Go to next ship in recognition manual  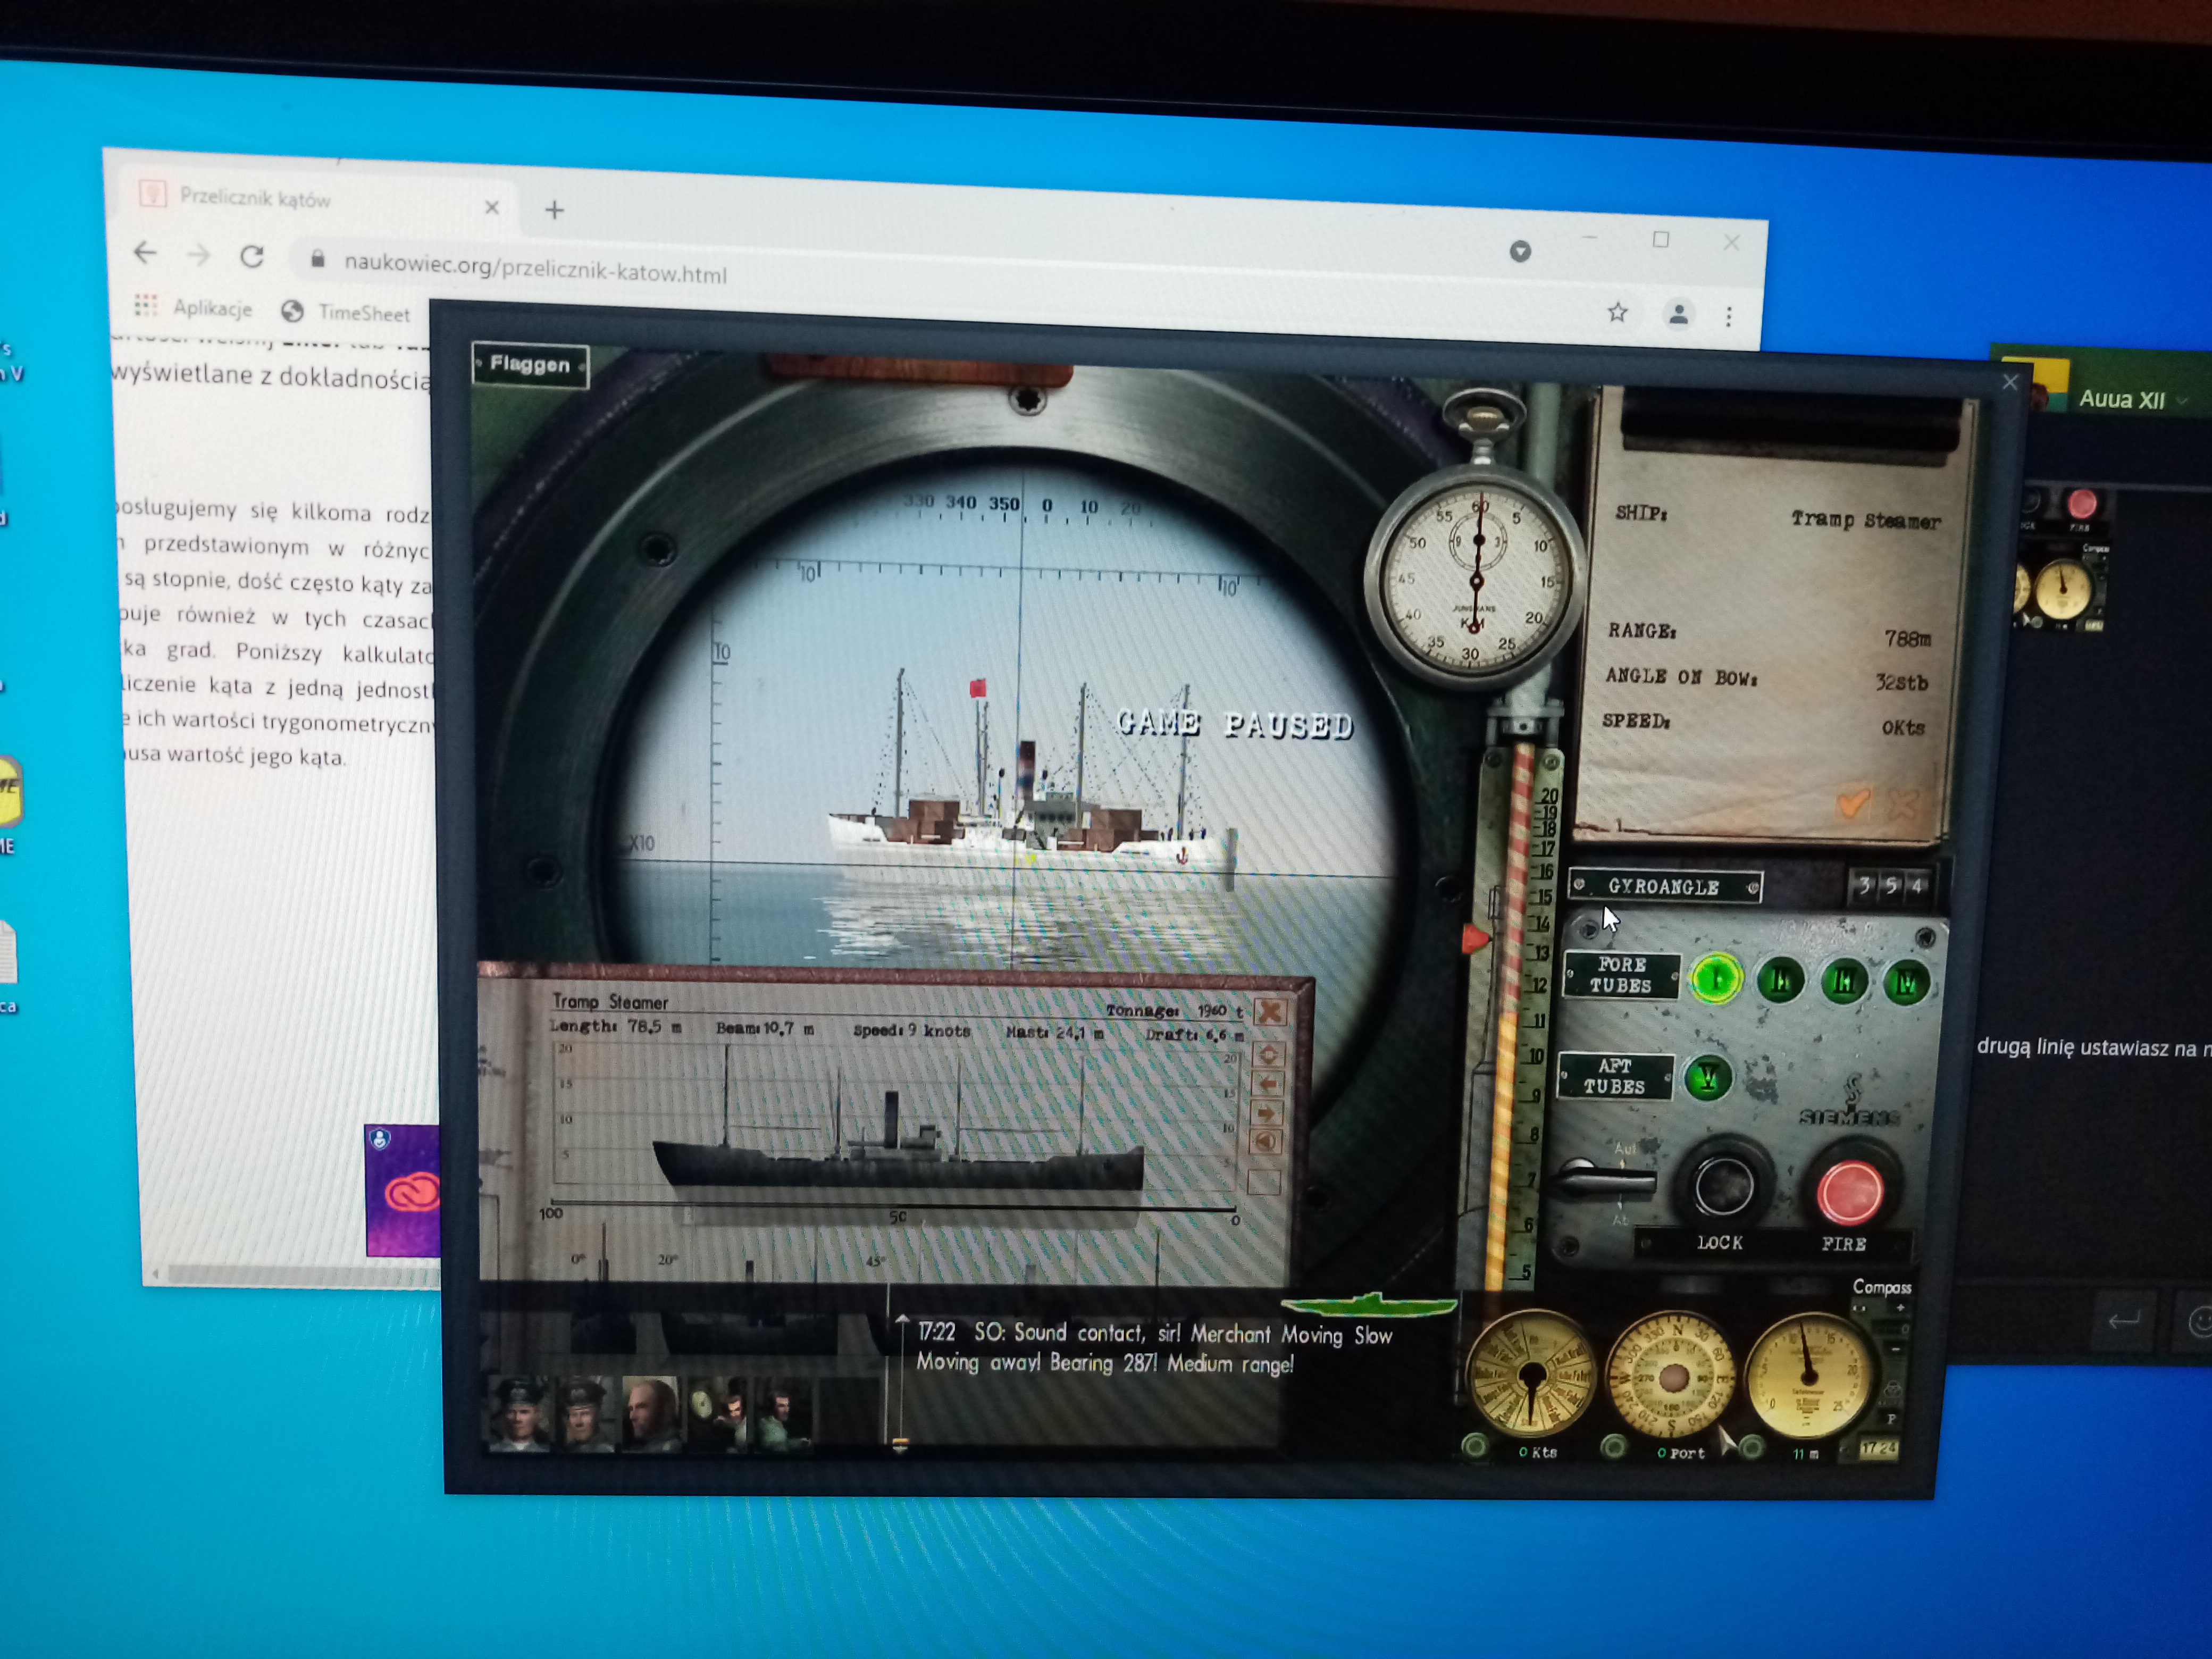click(1266, 1113)
